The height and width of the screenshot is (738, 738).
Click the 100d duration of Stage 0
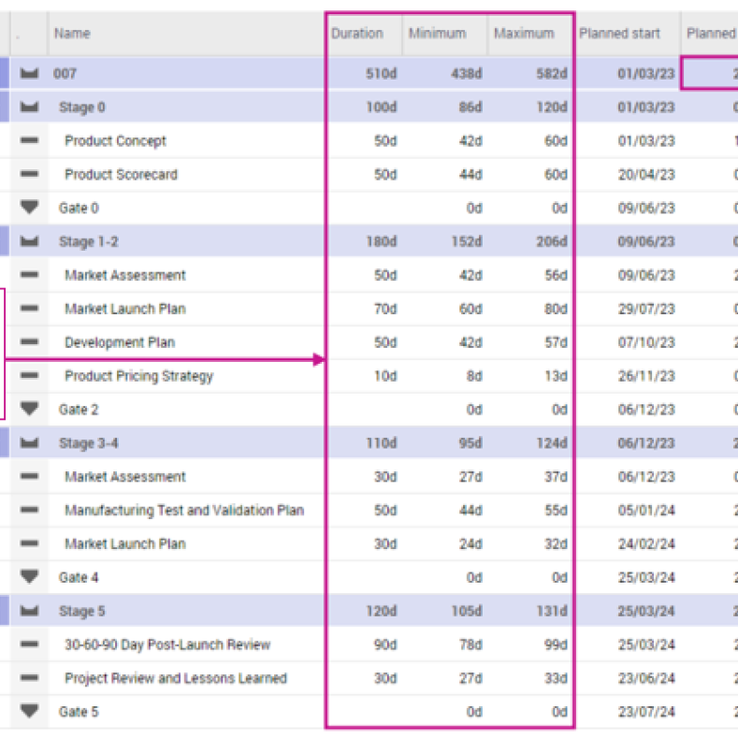coord(382,108)
